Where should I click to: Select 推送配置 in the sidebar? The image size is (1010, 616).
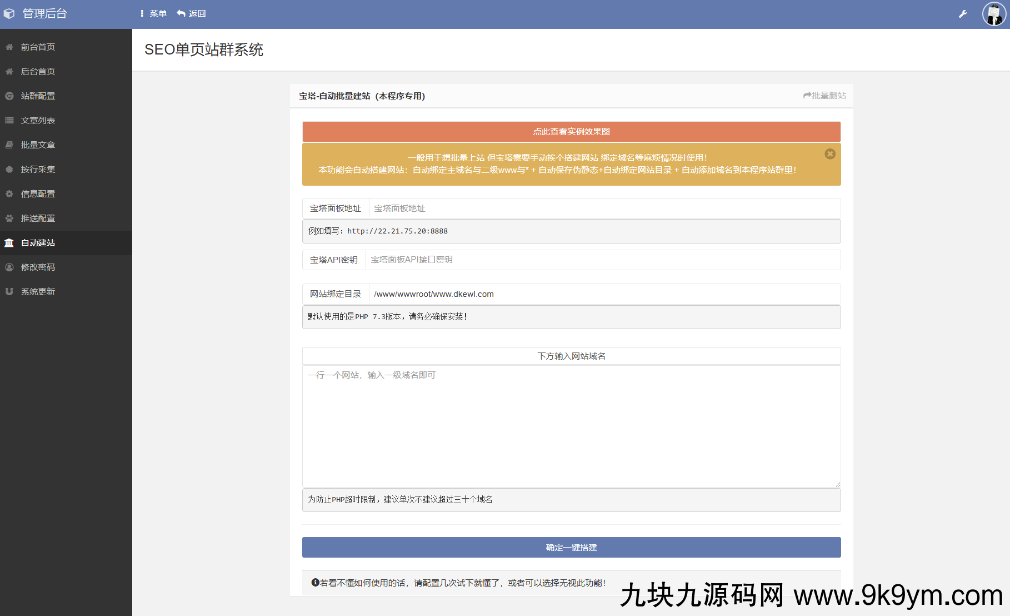click(x=37, y=218)
